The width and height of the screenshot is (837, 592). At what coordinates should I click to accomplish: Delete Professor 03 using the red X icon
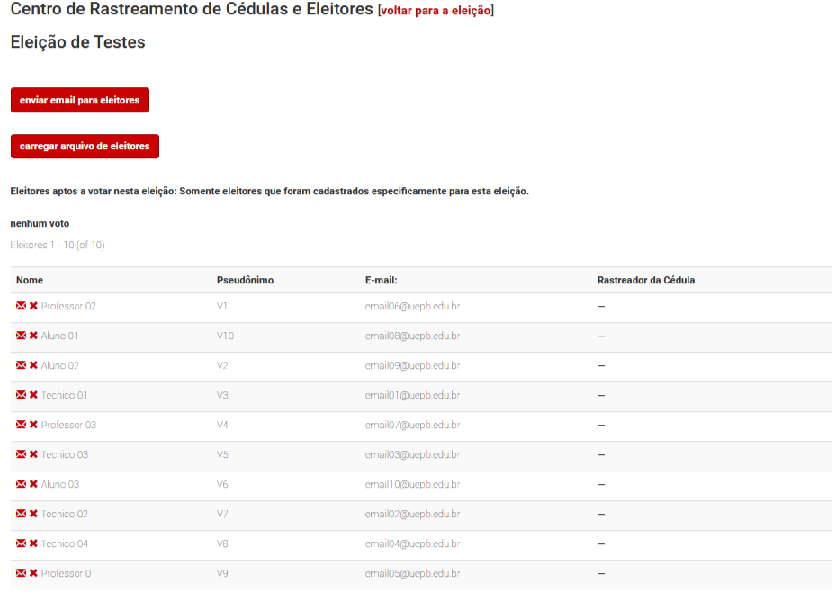coord(33,425)
